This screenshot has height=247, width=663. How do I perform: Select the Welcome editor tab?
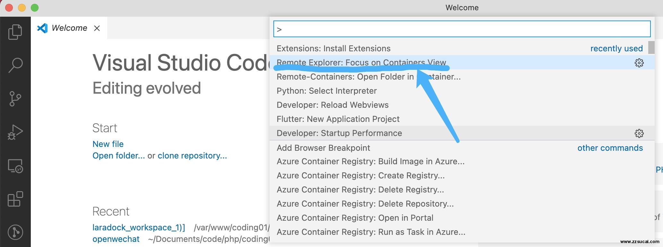point(69,28)
